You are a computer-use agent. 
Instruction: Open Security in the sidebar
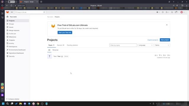17,56
